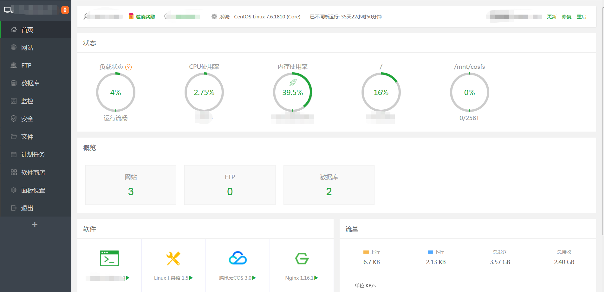This screenshot has height=292, width=606.
Task: Click the Nginx 1.16.1 label
Action: coord(299,278)
